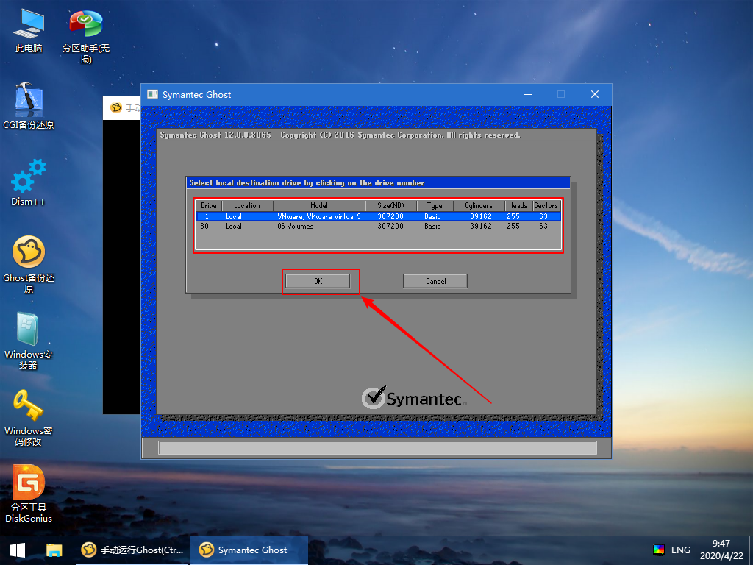
Task: Close the Symantec Ghost window
Action: point(594,94)
